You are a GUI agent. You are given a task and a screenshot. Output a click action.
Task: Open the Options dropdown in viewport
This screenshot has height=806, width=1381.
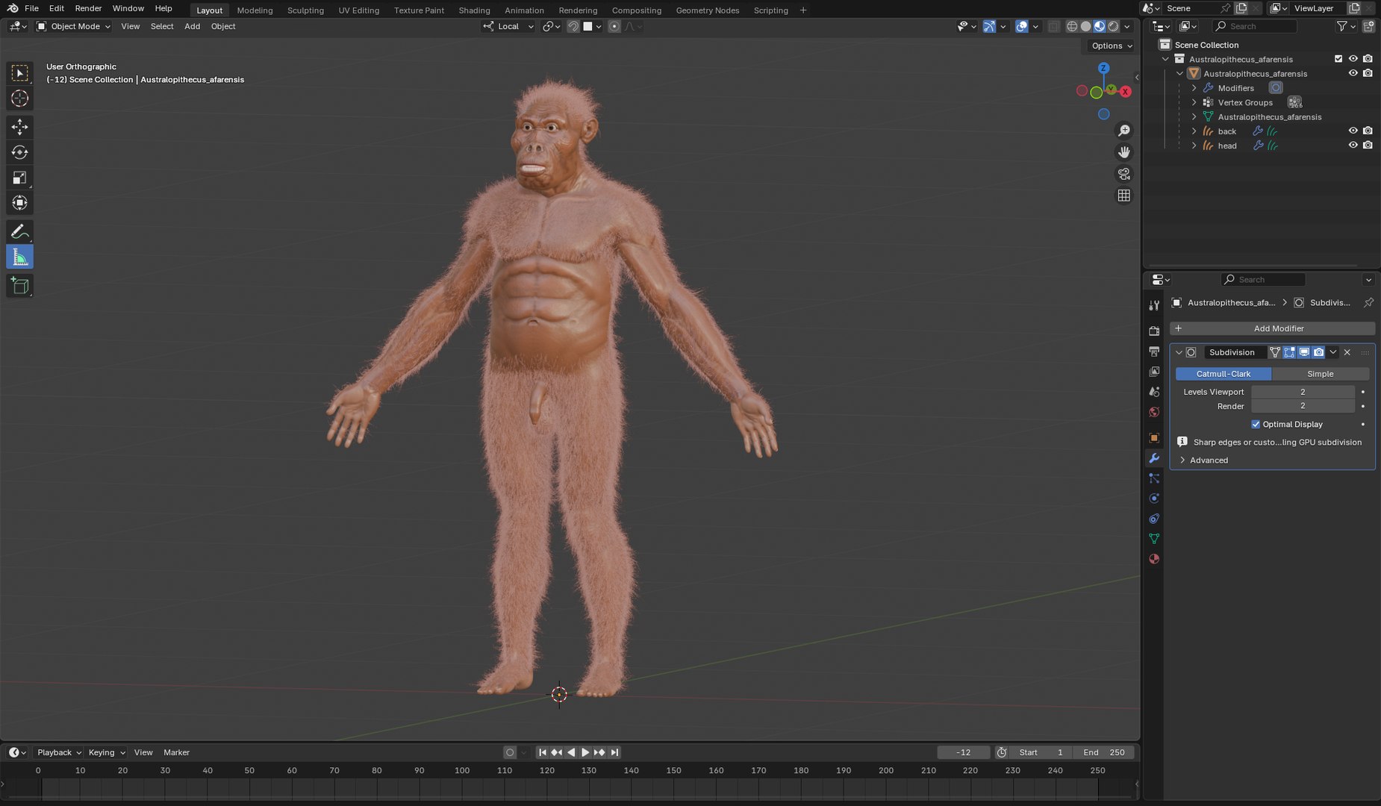click(1112, 46)
